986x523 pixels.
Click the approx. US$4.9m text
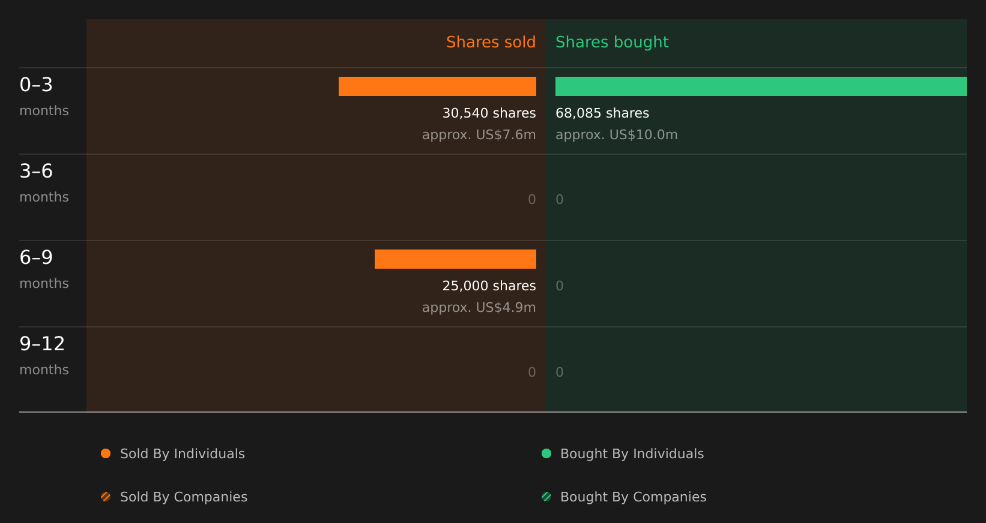479,308
